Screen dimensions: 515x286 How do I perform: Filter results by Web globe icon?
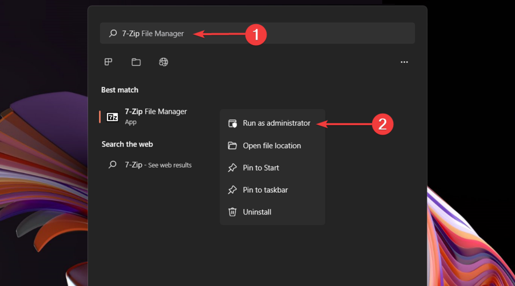[x=164, y=62]
